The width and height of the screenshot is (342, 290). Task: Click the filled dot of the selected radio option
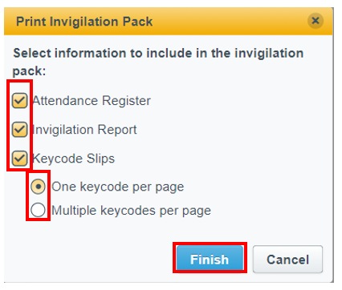tap(39, 187)
